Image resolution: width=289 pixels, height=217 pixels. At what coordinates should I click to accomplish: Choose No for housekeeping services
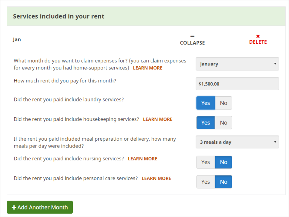223,123
